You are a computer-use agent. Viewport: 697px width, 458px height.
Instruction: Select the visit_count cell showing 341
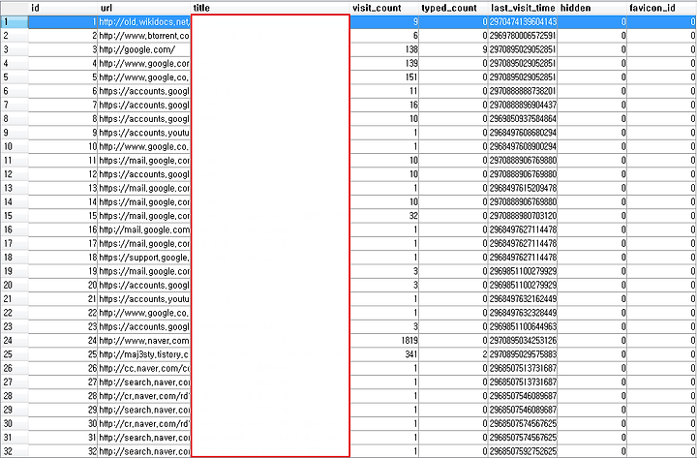tap(384, 354)
